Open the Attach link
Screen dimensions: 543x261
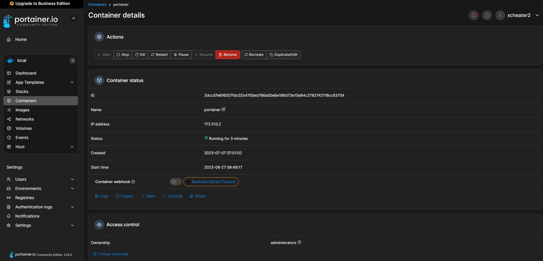(198, 196)
